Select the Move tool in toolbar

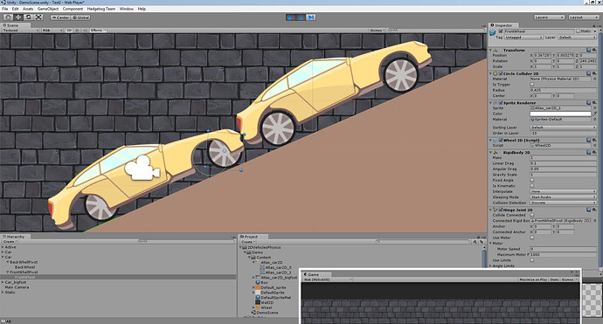tap(18, 17)
